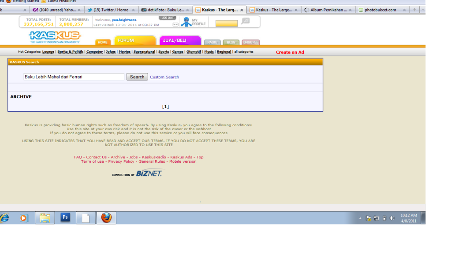Close the detikFoto browser tab
Viewport: 451px width, 253px height.
pos(187,10)
